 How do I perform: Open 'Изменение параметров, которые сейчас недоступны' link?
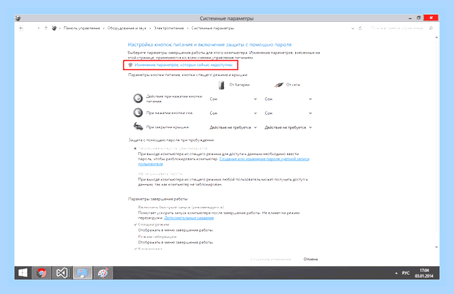coord(183,65)
